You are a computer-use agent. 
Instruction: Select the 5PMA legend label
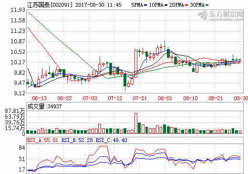(x=137, y=5)
